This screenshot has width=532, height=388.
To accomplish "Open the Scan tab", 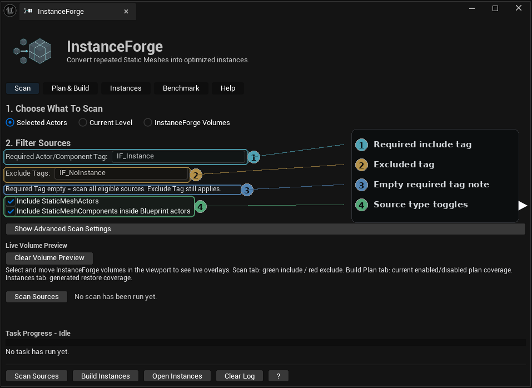I will tap(22, 88).
